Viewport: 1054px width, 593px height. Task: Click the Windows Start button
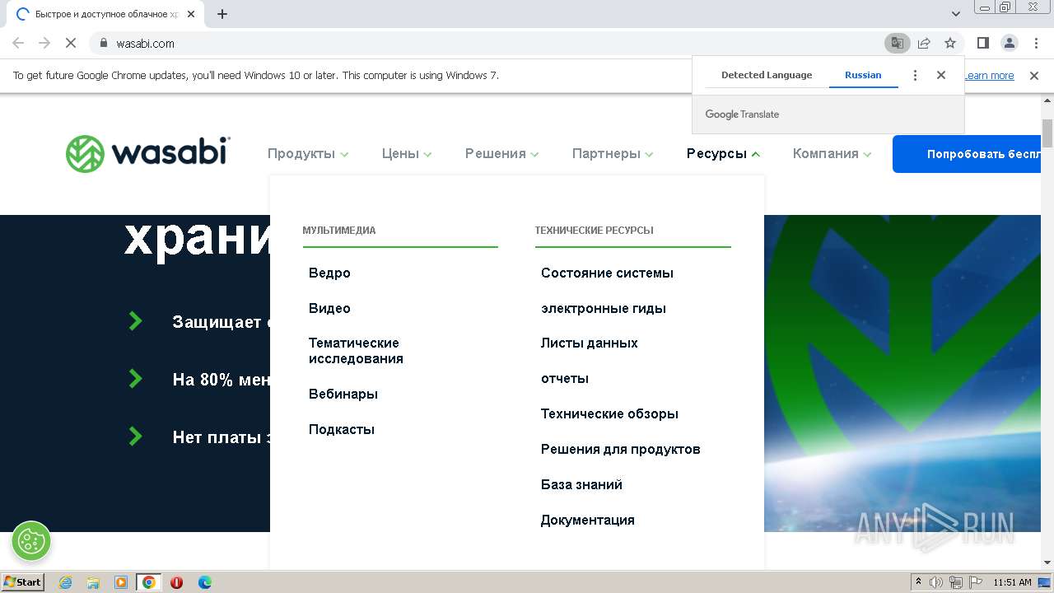23,582
